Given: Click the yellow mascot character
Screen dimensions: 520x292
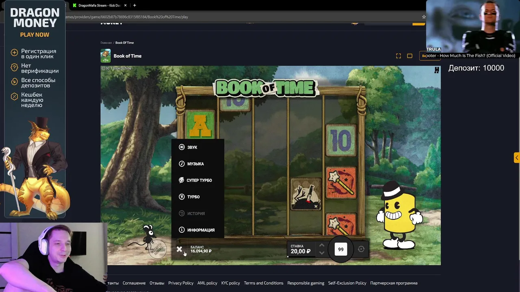Looking at the screenshot, I should (400, 216).
